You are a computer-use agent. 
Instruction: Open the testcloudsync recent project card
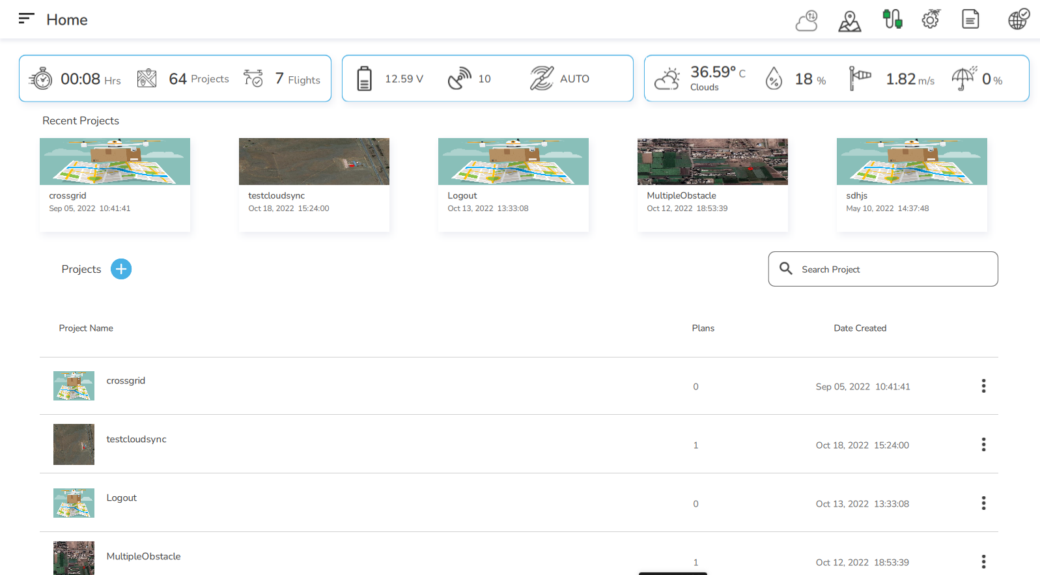[314, 184]
